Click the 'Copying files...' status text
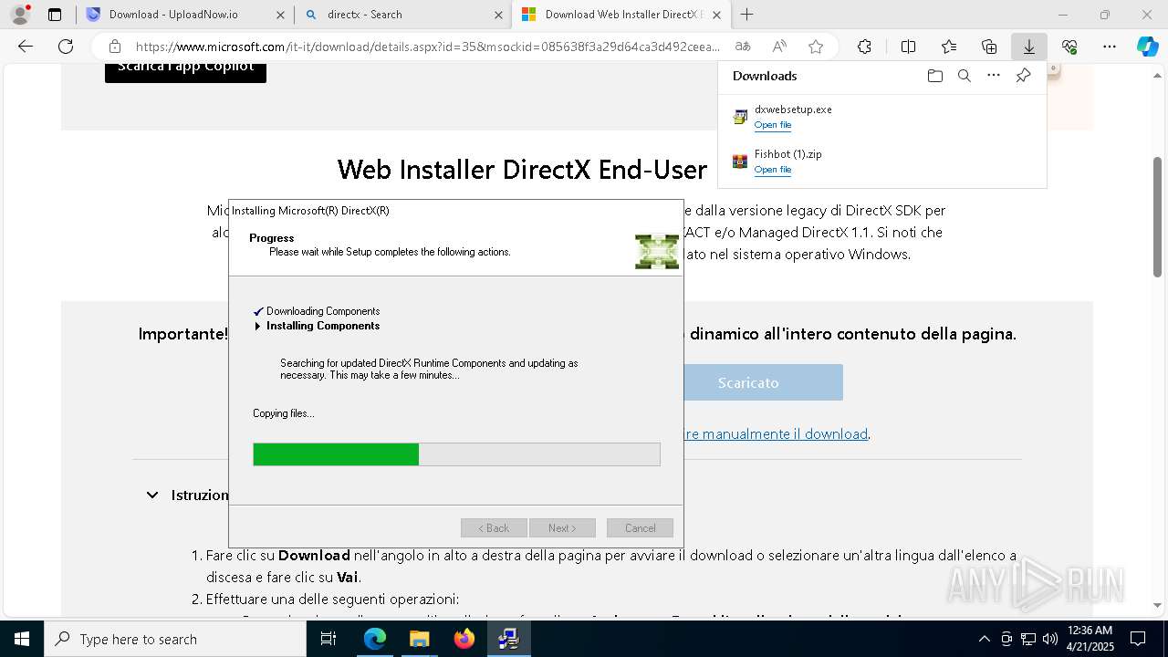 pyautogui.click(x=284, y=413)
